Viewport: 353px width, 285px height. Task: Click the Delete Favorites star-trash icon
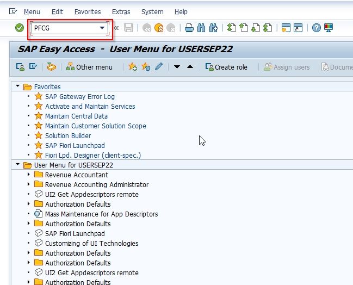[x=146, y=67]
